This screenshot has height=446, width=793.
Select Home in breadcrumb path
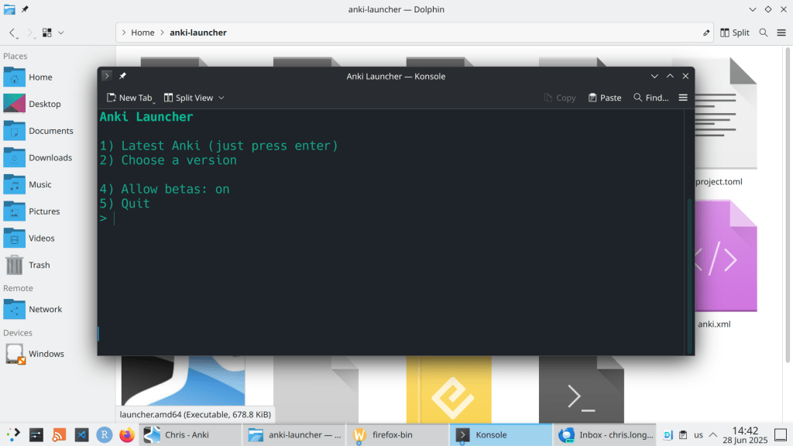[142, 33]
